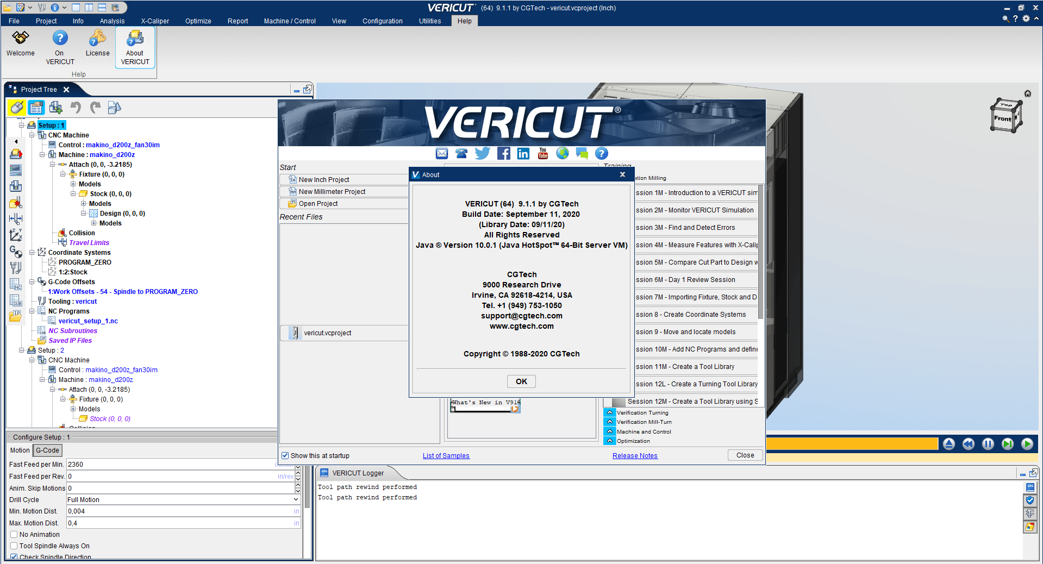Enable Tool Spindle Always On checkbox

coord(14,546)
